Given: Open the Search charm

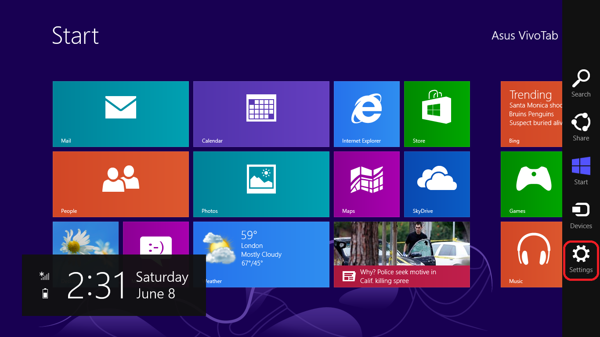Looking at the screenshot, I should pyautogui.click(x=581, y=83).
